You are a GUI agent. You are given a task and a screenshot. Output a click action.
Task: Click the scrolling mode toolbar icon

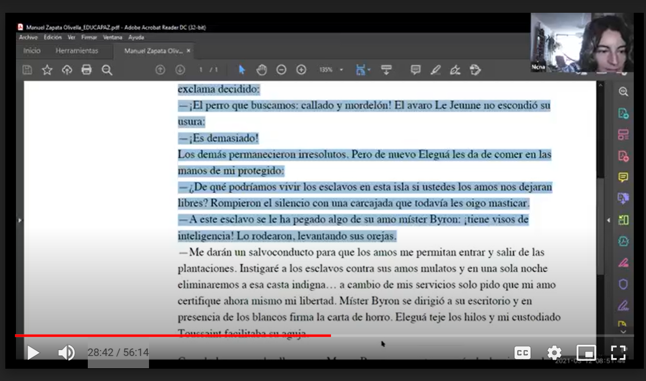pyautogui.click(x=386, y=70)
